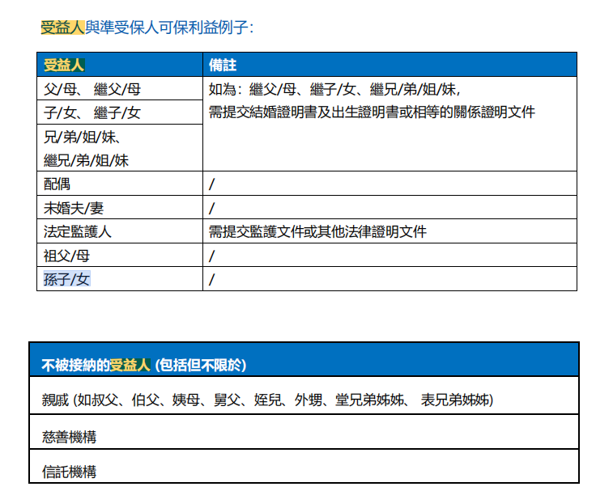
Task: Click the slash remark beside 配偶
Action: [x=212, y=184]
